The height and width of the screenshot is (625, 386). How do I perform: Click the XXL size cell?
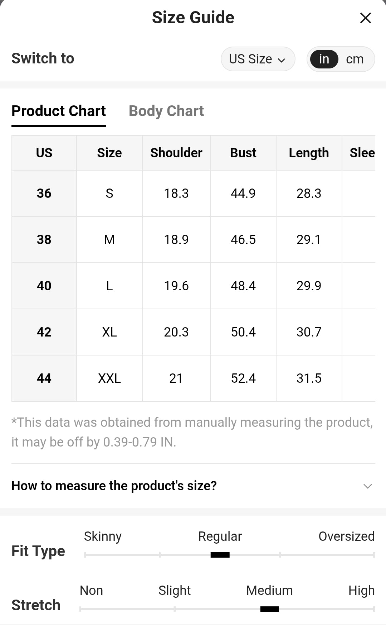[109, 378]
